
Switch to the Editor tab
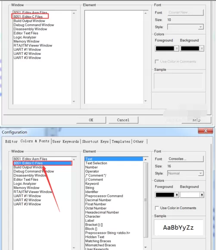point(11,142)
